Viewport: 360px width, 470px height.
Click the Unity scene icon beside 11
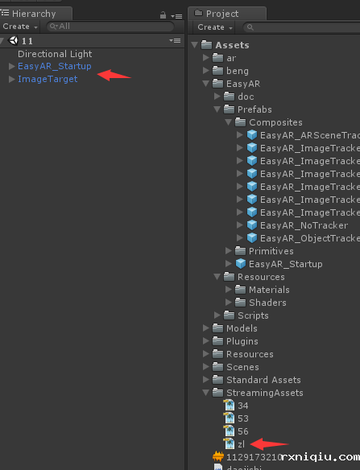click(x=13, y=40)
